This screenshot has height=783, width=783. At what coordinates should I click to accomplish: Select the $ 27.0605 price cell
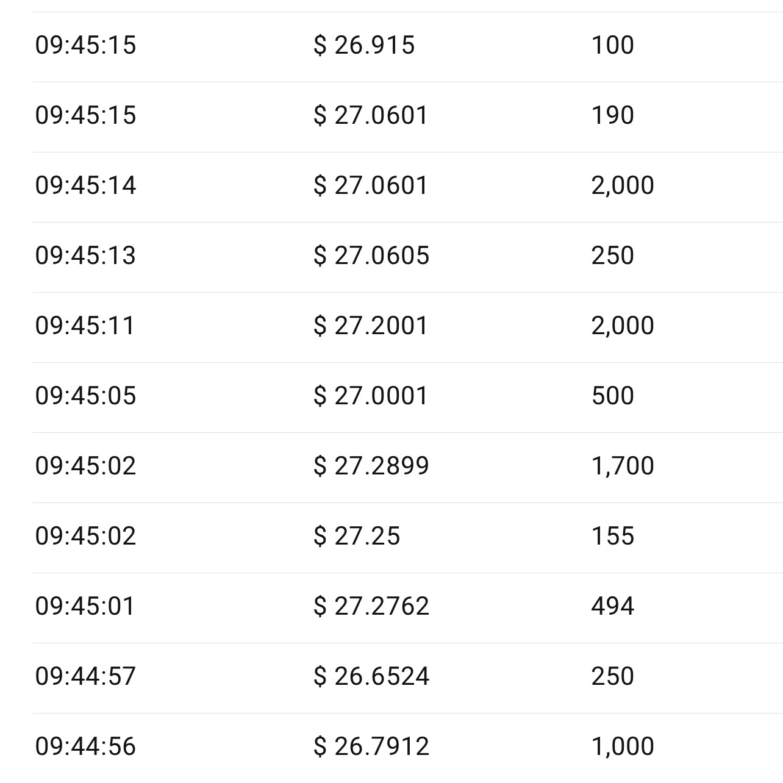371,256
